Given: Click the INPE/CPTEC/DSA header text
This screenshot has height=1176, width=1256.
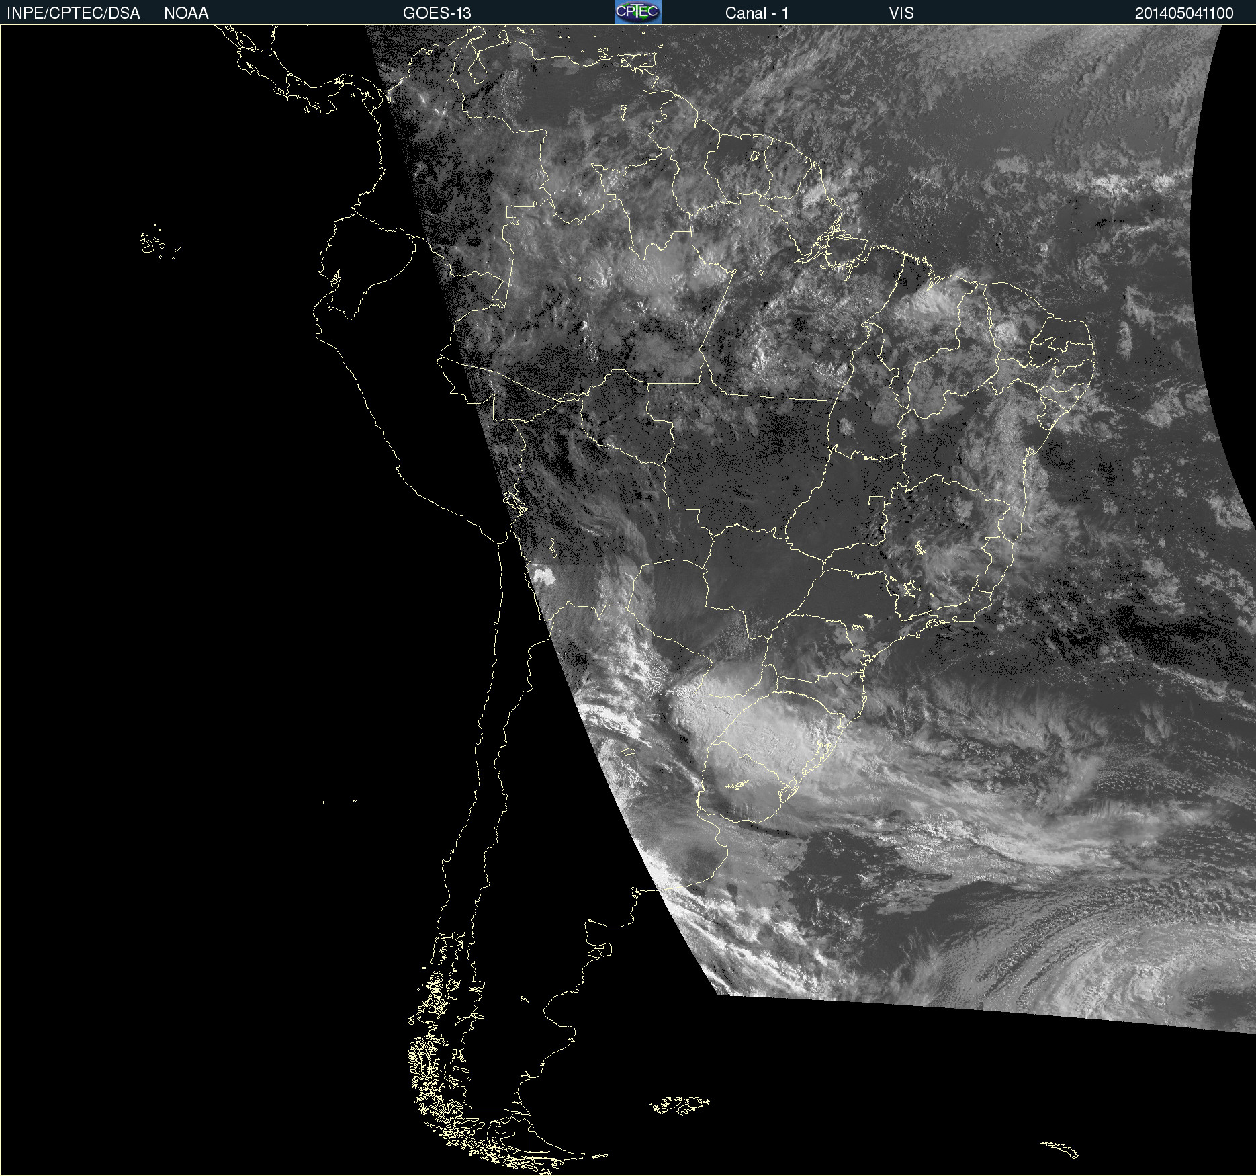Looking at the screenshot, I should coord(73,13).
